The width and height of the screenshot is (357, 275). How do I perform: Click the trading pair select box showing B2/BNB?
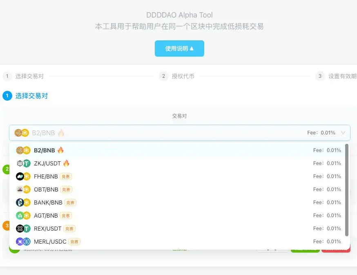click(x=180, y=133)
